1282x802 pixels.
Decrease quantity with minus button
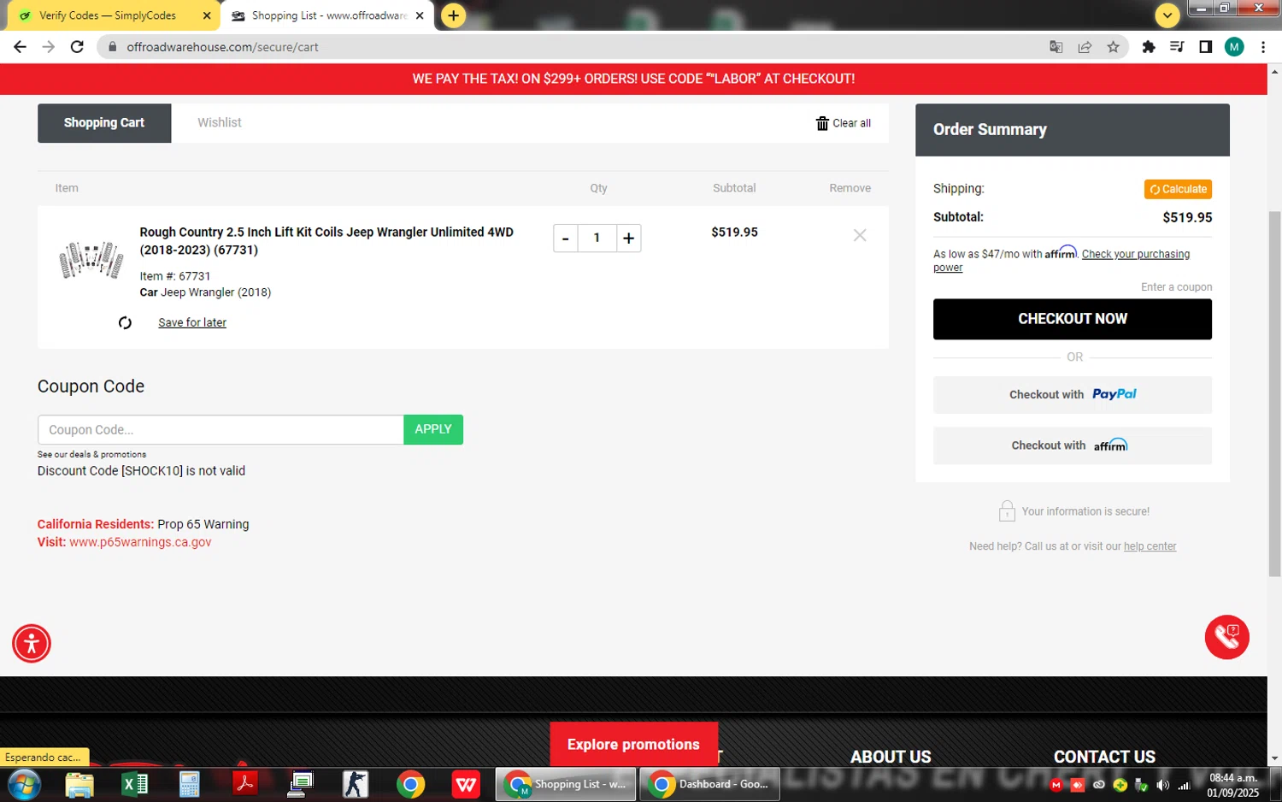[565, 239]
